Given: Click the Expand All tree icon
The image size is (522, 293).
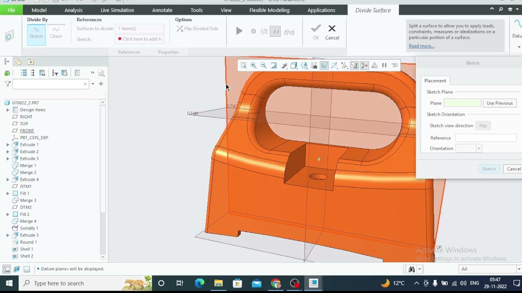Looking at the screenshot, I should (24, 73).
